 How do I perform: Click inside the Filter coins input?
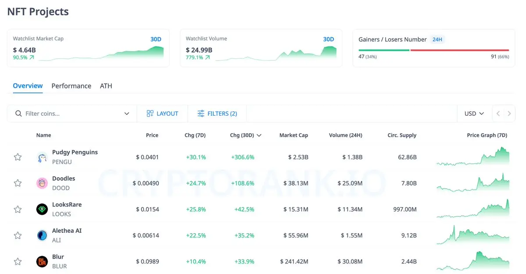[72, 114]
